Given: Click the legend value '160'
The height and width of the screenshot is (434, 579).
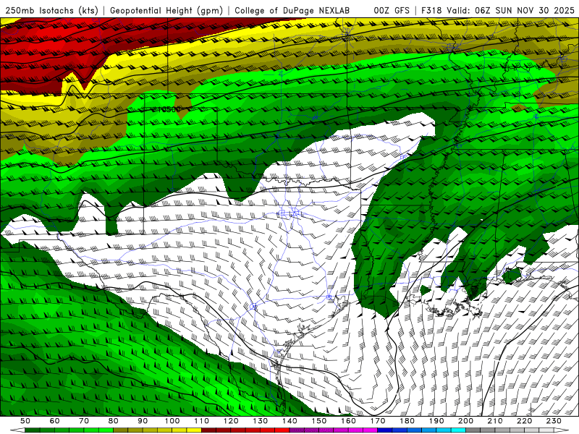Looking at the screenshot, I should click(x=348, y=421).
